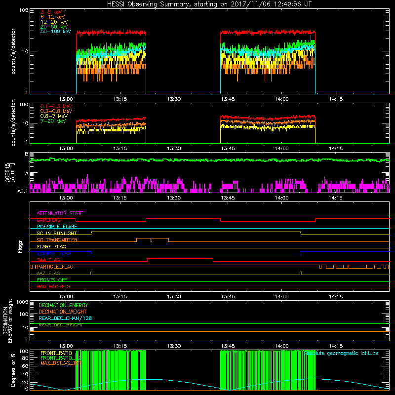Viewport: 395px width, 395px height.
Task: Select the blue "ECLIPSE_FLAG" label
Action: coord(54,253)
